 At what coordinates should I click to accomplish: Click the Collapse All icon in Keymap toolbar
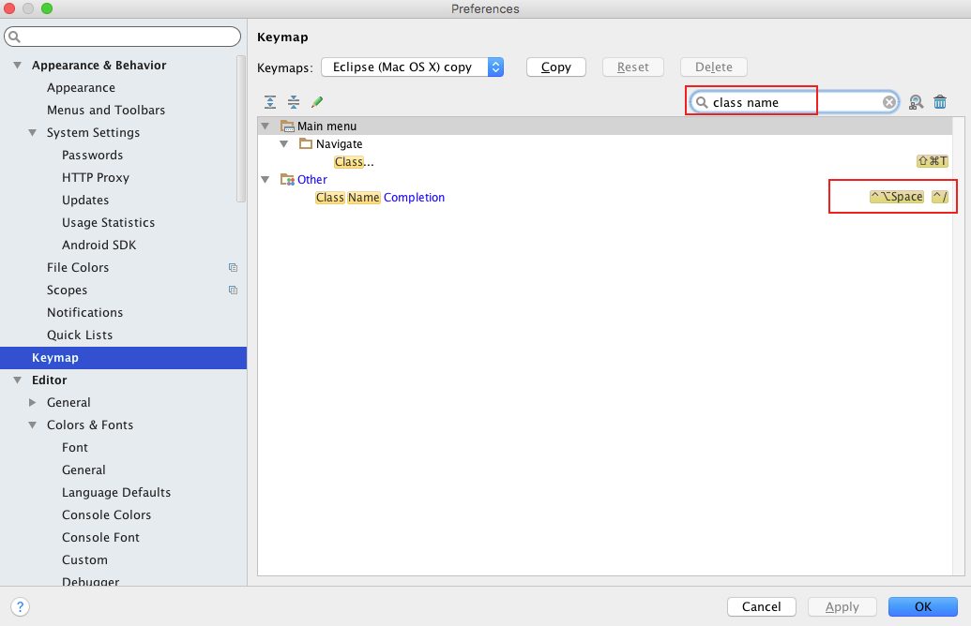pyautogui.click(x=294, y=102)
